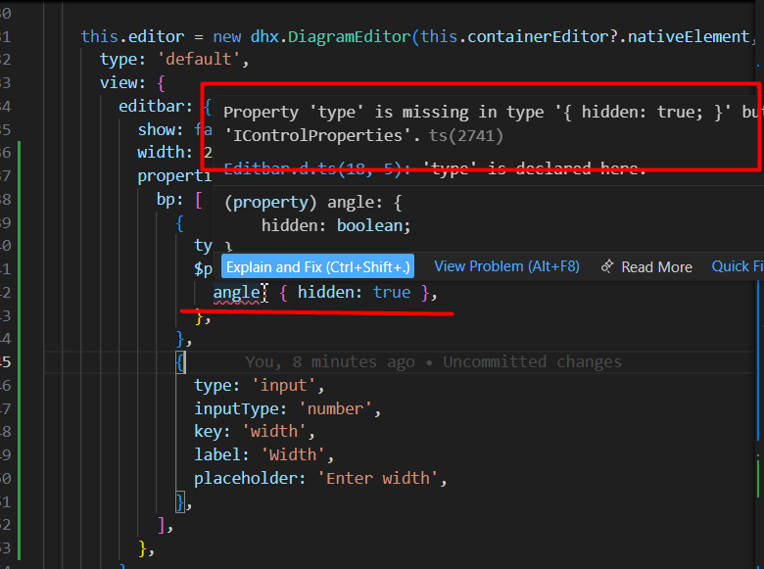This screenshot has height=569, width=764.
Task: Click the underlined 'angle' property
Action: (x=236, y=292)
